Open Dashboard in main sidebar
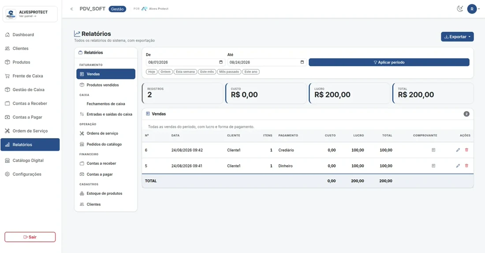This screenshot has width=485, height=253. [30, 35]
